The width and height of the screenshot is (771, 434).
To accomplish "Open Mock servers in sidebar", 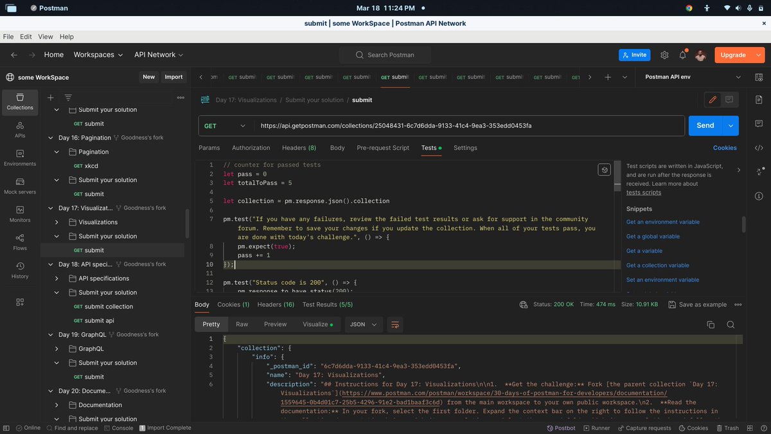I will [x=20, y=186].
